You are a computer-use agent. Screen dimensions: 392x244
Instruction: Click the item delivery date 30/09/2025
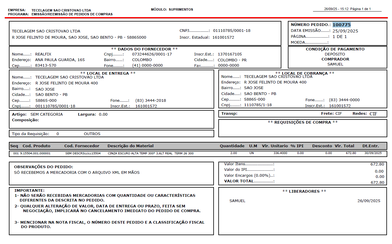pyautogui.click(x=373, y=153)
